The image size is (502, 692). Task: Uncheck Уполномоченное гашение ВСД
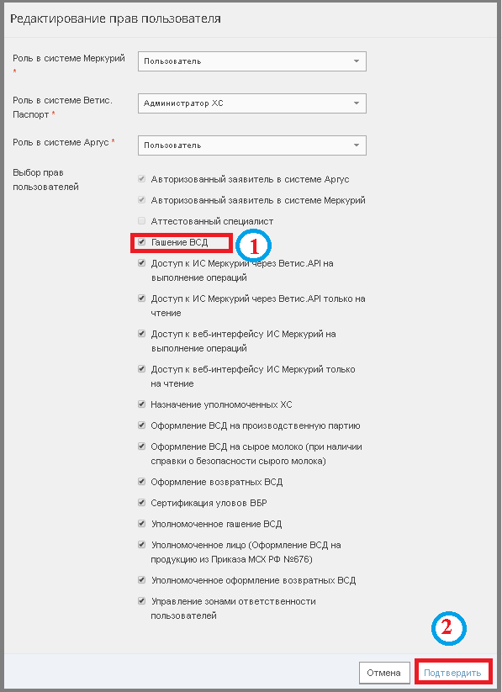[x=142, y=524]
